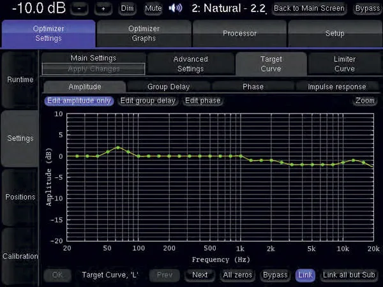Show the Phase graph tab
Image resolution: width=383 pixels, height=287 pixels.
253,87
